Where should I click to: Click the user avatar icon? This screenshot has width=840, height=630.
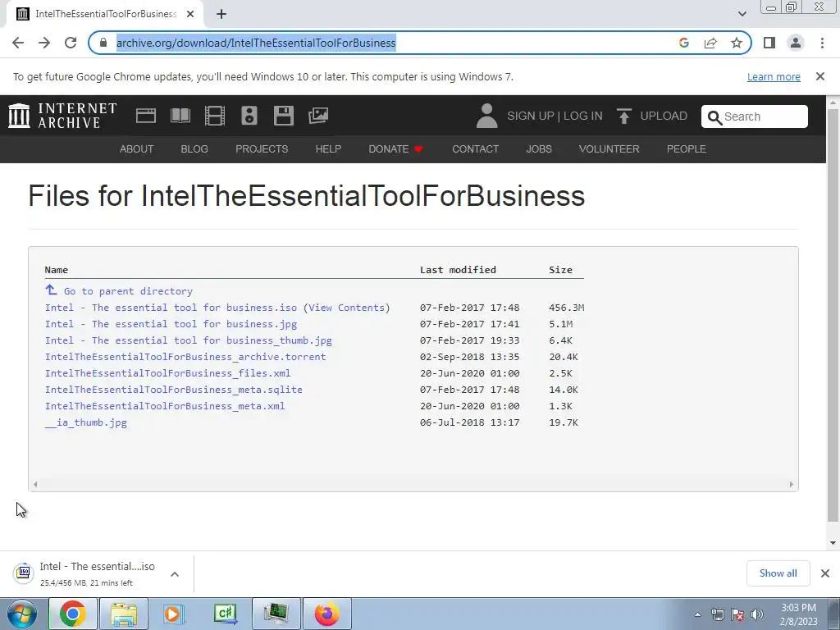click(x=486, y=116)
